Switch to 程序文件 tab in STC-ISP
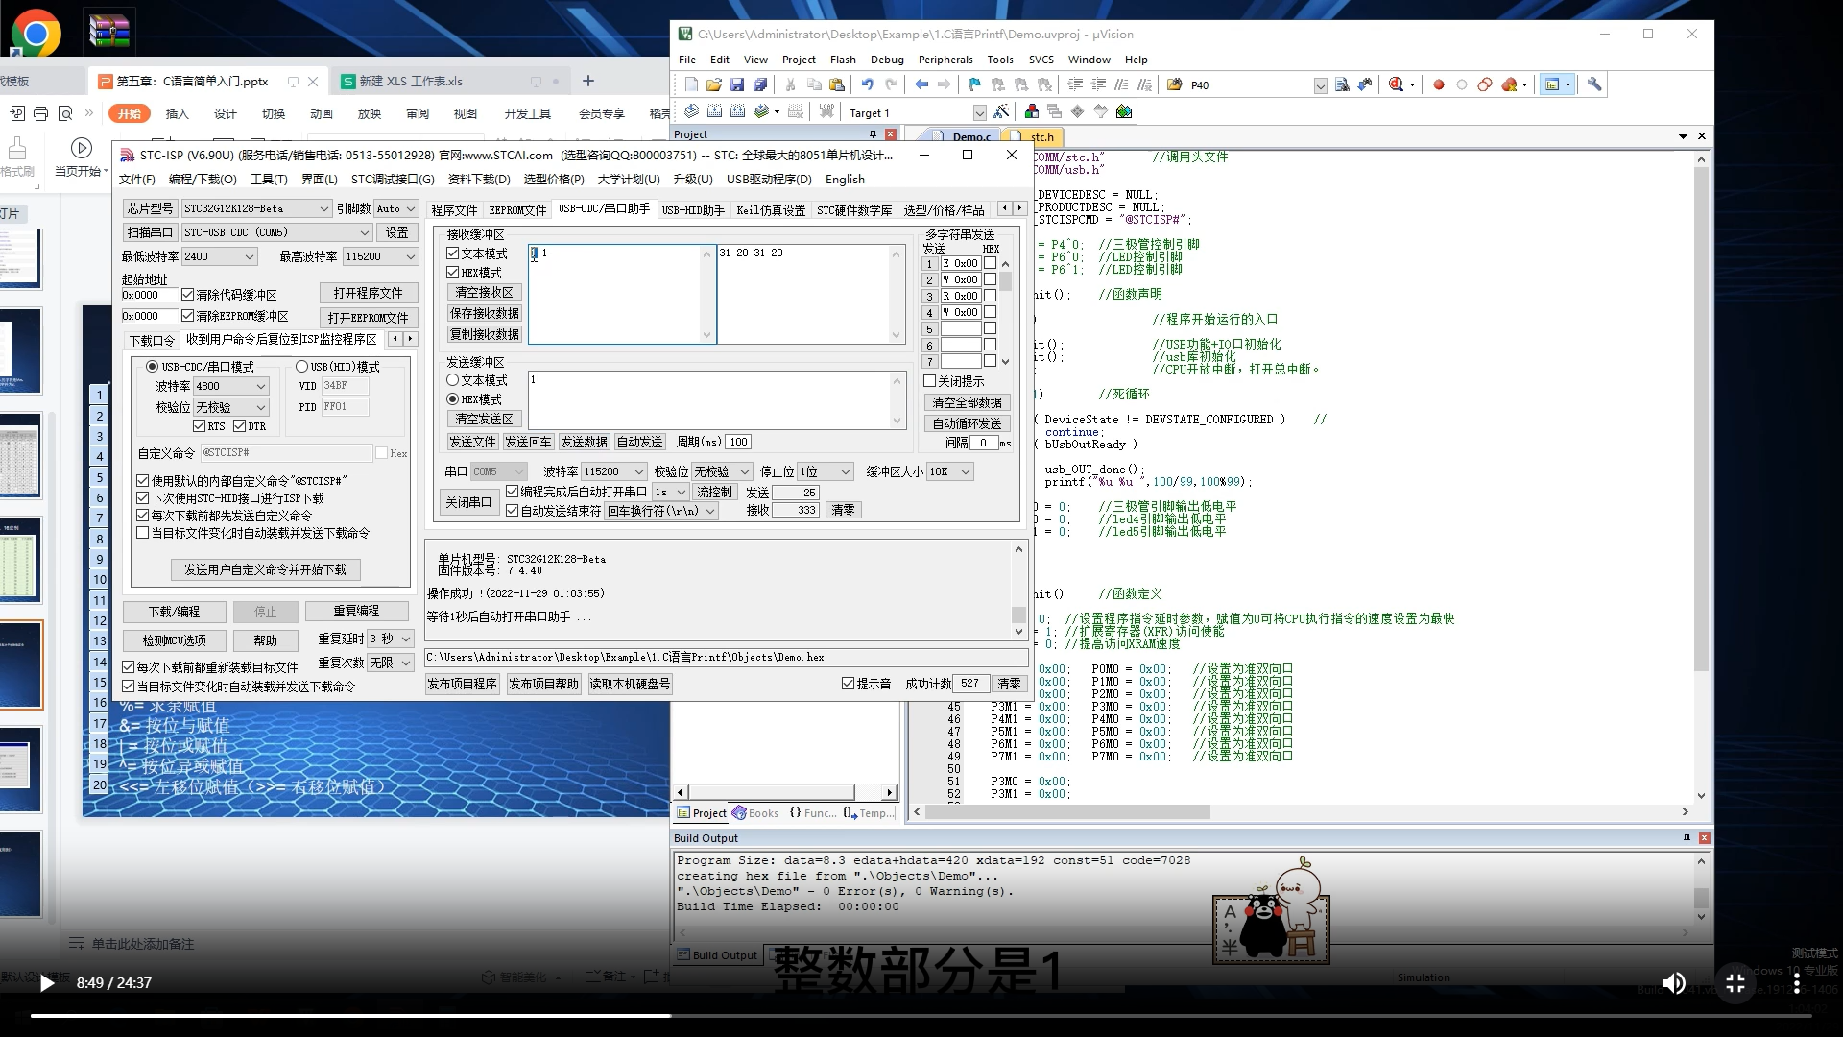This screenshot has width=1843, height=1037. tap(454, 210)
